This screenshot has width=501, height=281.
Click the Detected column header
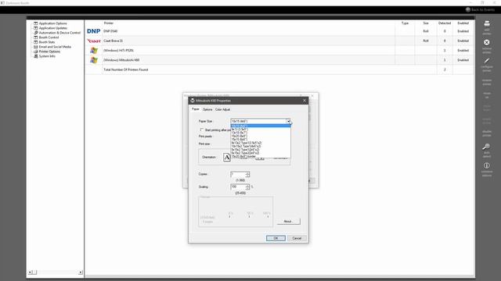(x=445, y=23)
